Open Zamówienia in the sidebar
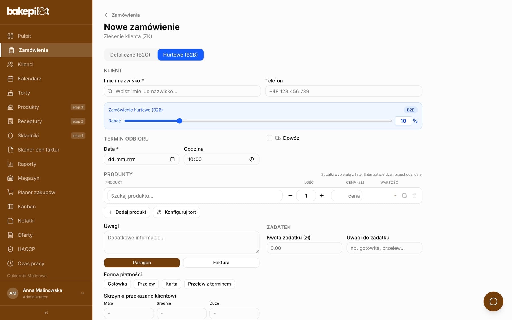 46,50
